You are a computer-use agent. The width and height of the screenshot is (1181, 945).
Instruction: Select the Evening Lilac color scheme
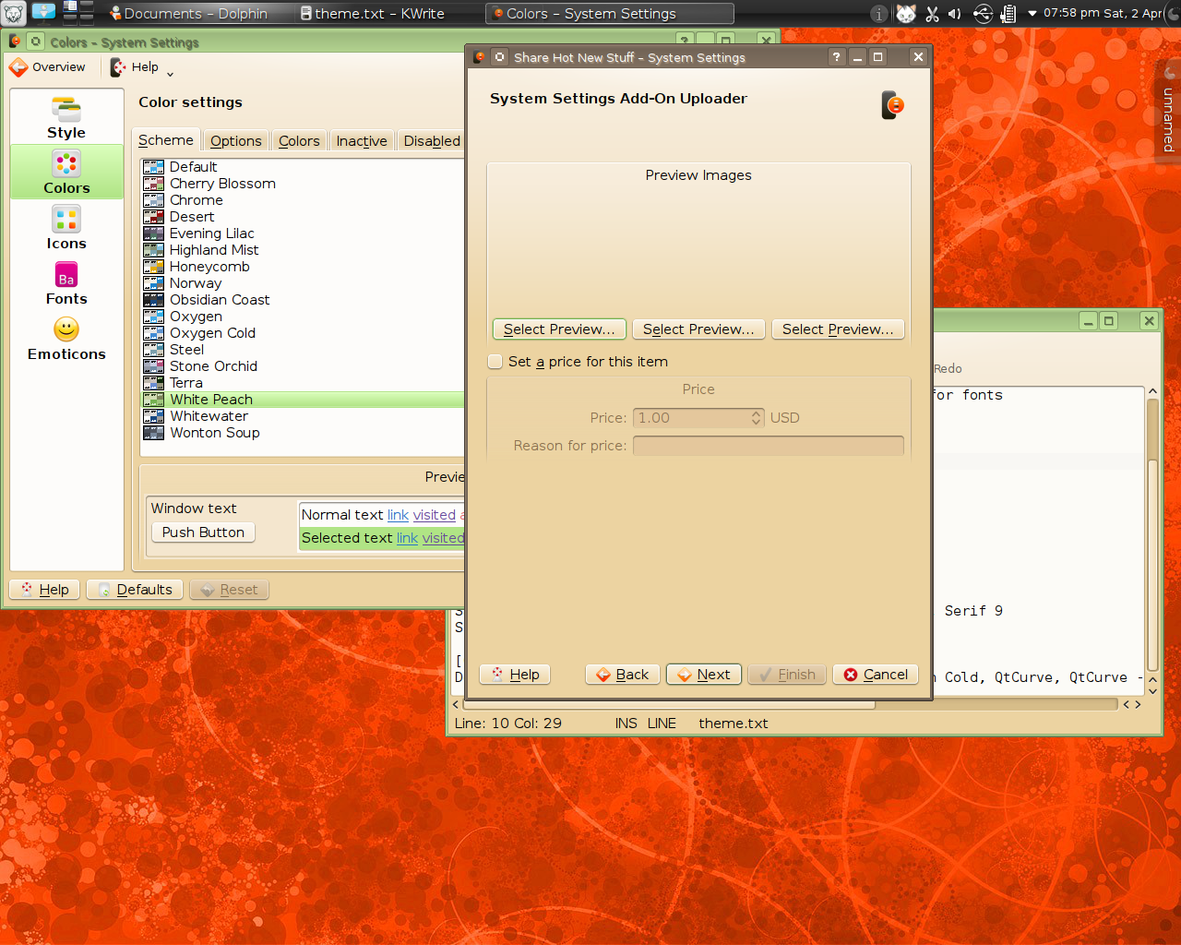pos(303,233)
